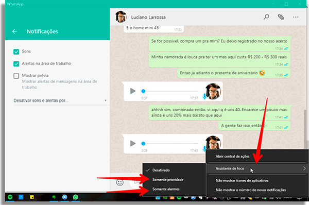
Task: Toggle Alertas na área de trabalho checkbox
Action: click(16, 64)
